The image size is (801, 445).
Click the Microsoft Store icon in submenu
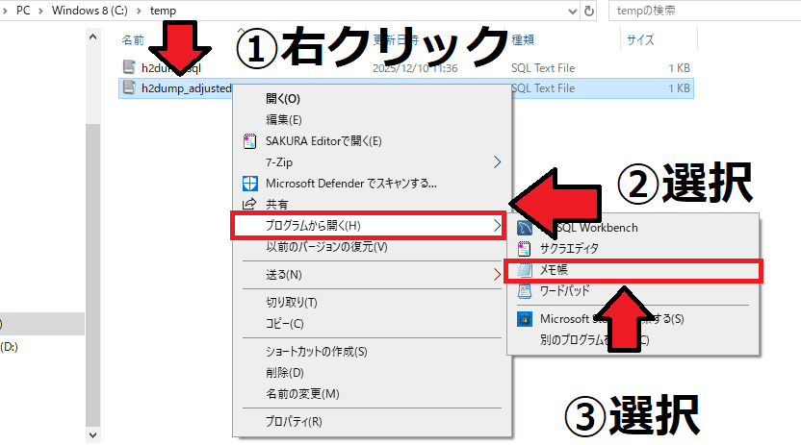pyautogui.click(x=525, y=319)
